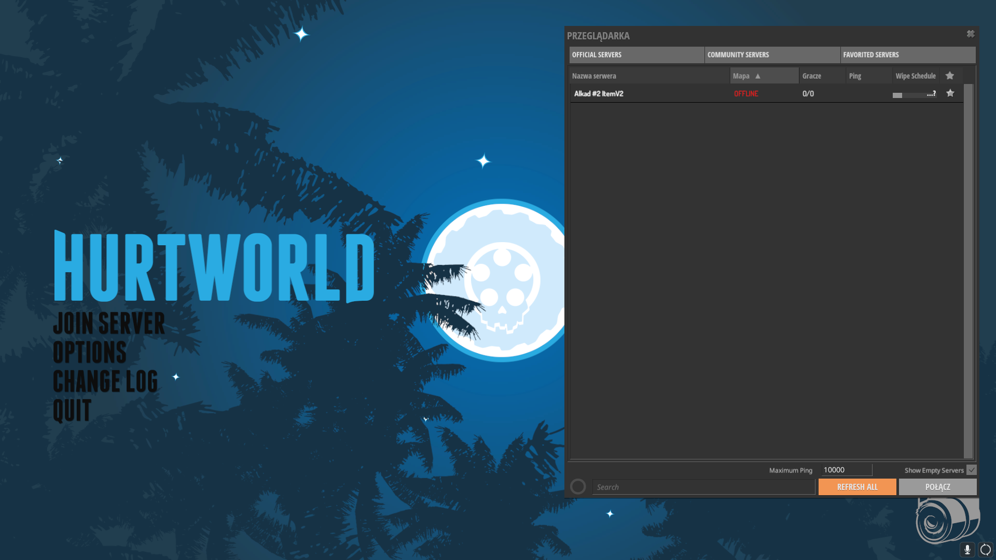Click the server Search field
Image resolution: width=996 pixels, height=560 pixels.
pos(703,487)
